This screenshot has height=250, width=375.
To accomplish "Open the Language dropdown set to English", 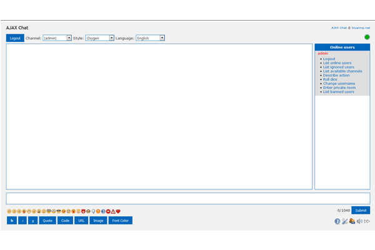I will pyautogui.click(x=150, y=38).
